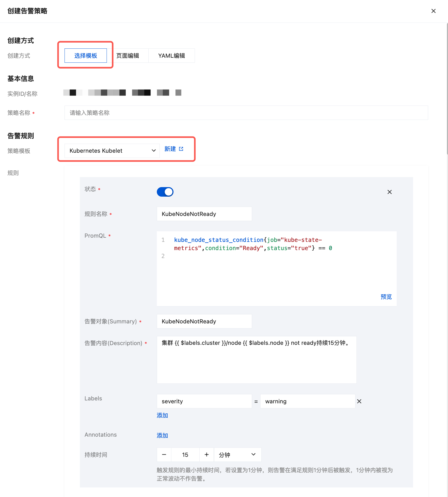Click inside the PromQL code editor
The height and width of the screenshot is (497, 448).
point(277,269)
